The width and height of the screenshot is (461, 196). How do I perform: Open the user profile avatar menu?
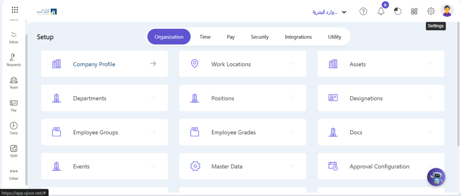pyautogui.click(x=447, y=11)
